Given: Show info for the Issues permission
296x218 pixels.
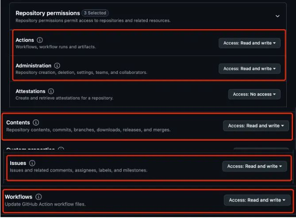Looking at the screenshot, I should 32,163.
